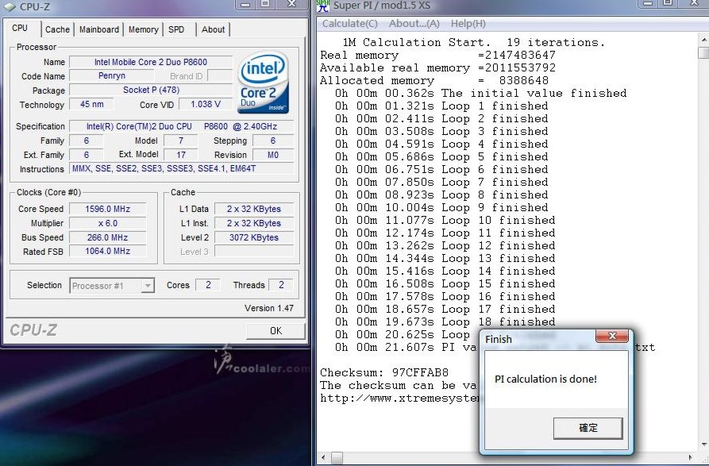The image size is (709, 466).
Task: Click the Multiplier value x 6.0
Action: point(108,223)
